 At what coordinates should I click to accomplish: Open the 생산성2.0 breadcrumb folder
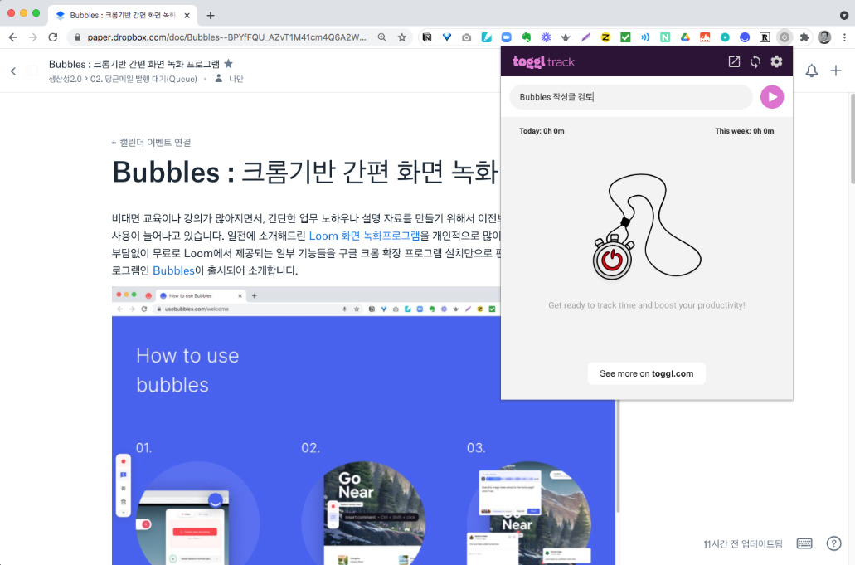[x=65, y=79]
